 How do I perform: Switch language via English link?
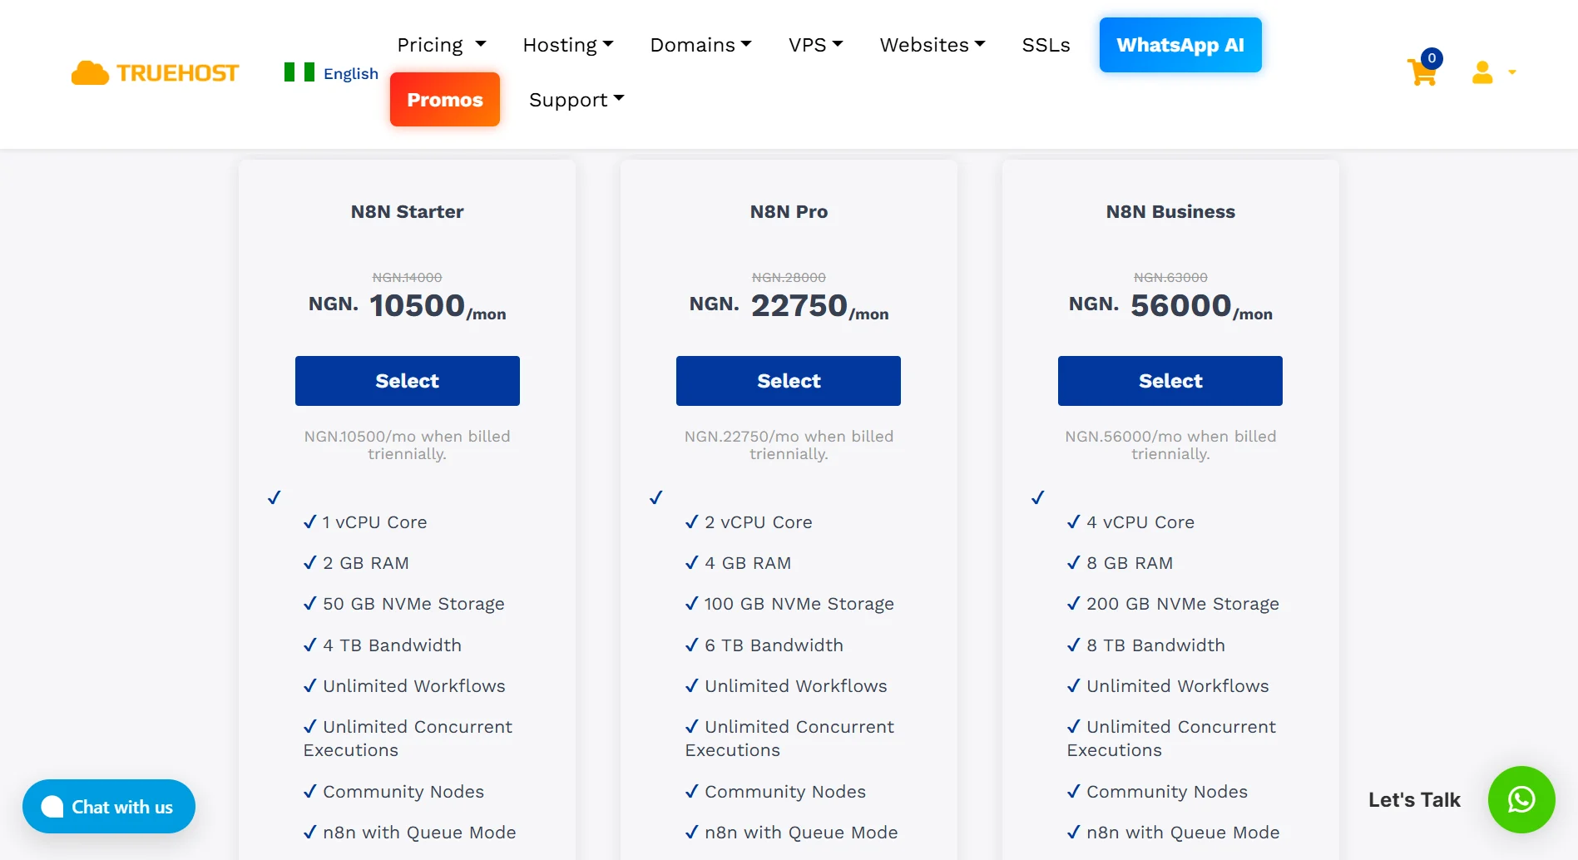(351, 73)
